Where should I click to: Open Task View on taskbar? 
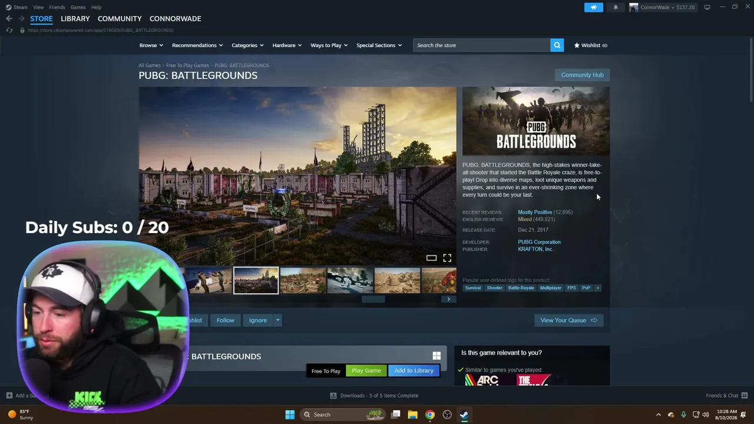(x=396, y=415)
